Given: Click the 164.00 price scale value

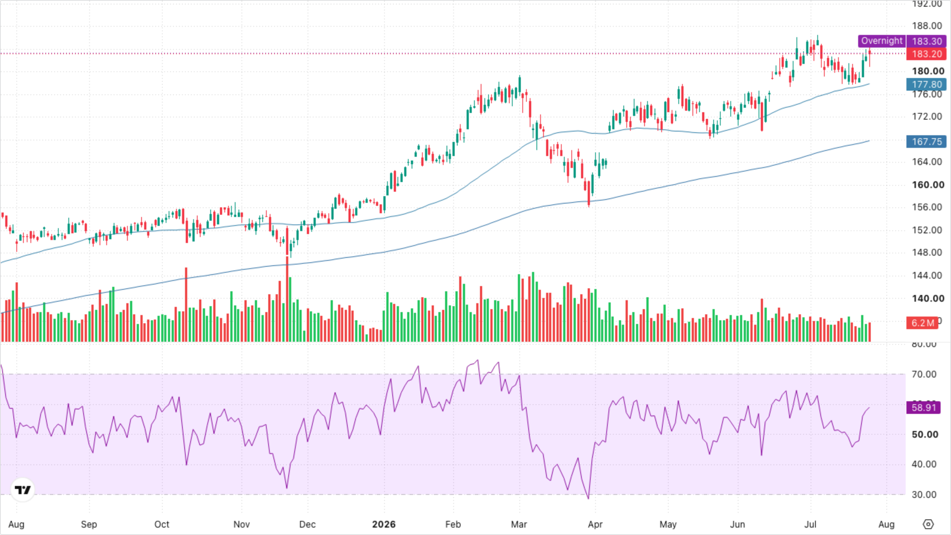Looking at the screenshot, I should click(x=927, y=162).
